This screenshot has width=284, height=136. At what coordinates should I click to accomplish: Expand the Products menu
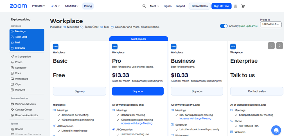tap(39, 6)
